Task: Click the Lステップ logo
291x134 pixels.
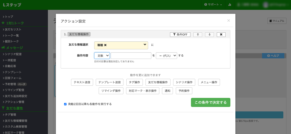Action: click(12, 5)
